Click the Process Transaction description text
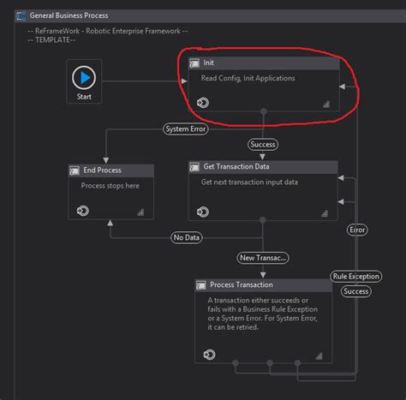 coord(262,313)
